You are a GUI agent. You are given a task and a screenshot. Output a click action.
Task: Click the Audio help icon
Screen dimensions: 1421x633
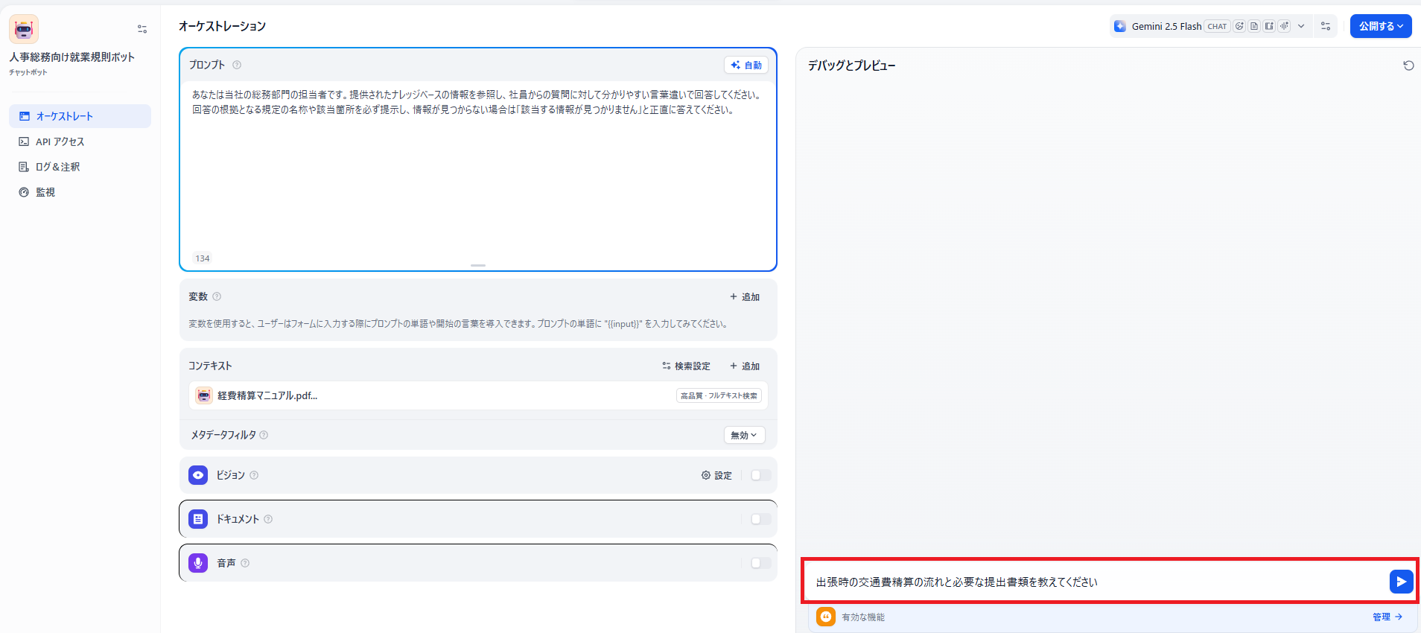245,563
